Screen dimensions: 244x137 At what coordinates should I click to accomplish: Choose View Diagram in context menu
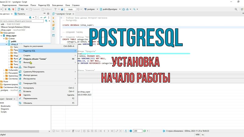pos(48,67)
